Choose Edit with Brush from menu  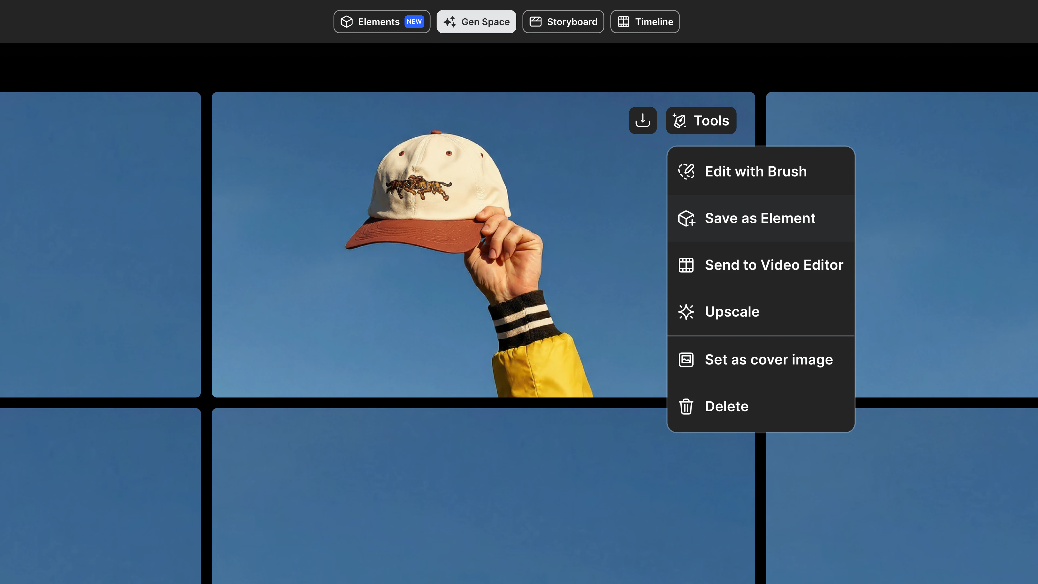(x=756, y=171)
